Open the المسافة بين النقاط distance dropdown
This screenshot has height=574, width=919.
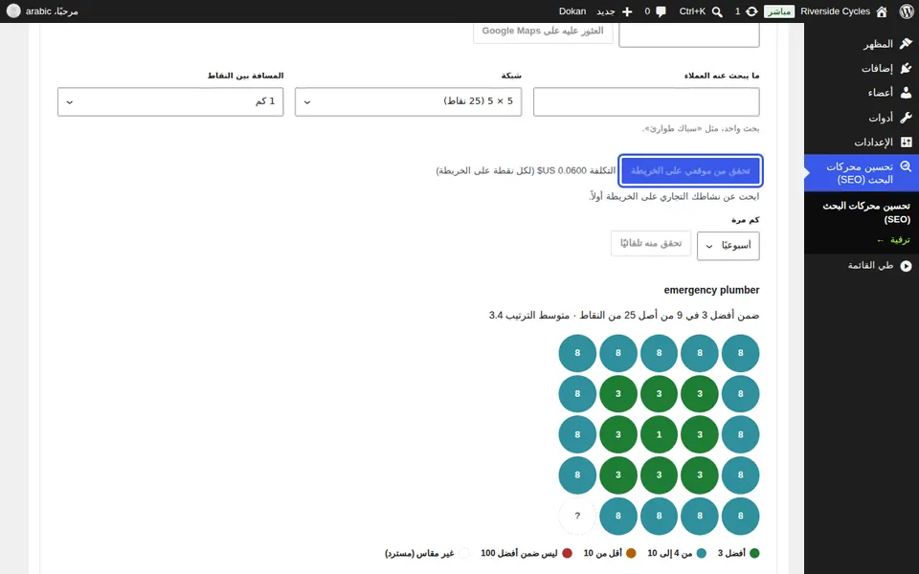tap(170, 102)
